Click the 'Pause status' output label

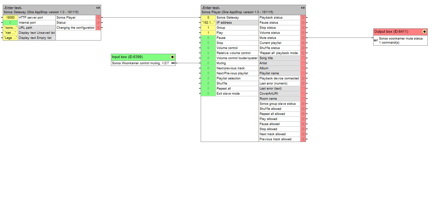tap(269, 23)
